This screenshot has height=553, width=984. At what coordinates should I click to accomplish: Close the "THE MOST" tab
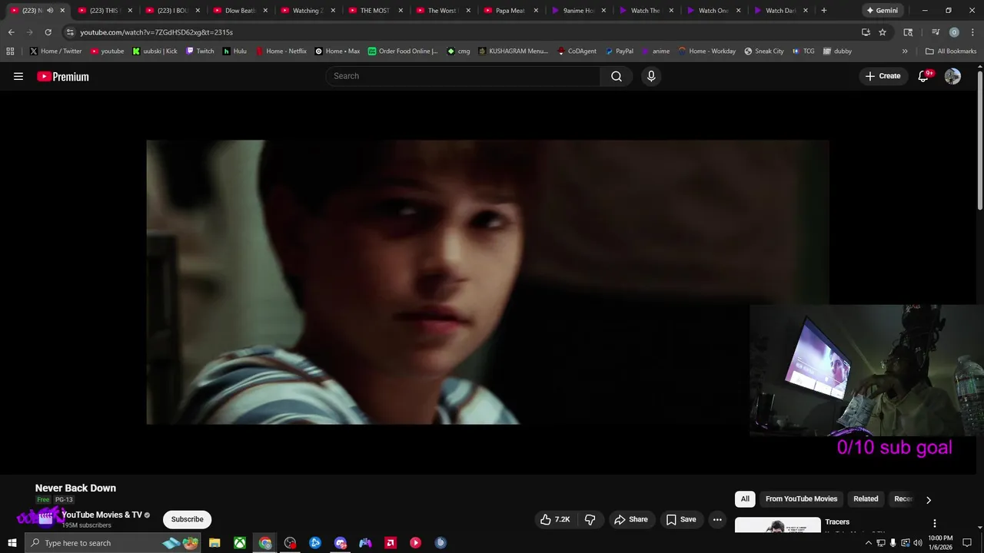[401, 11]
